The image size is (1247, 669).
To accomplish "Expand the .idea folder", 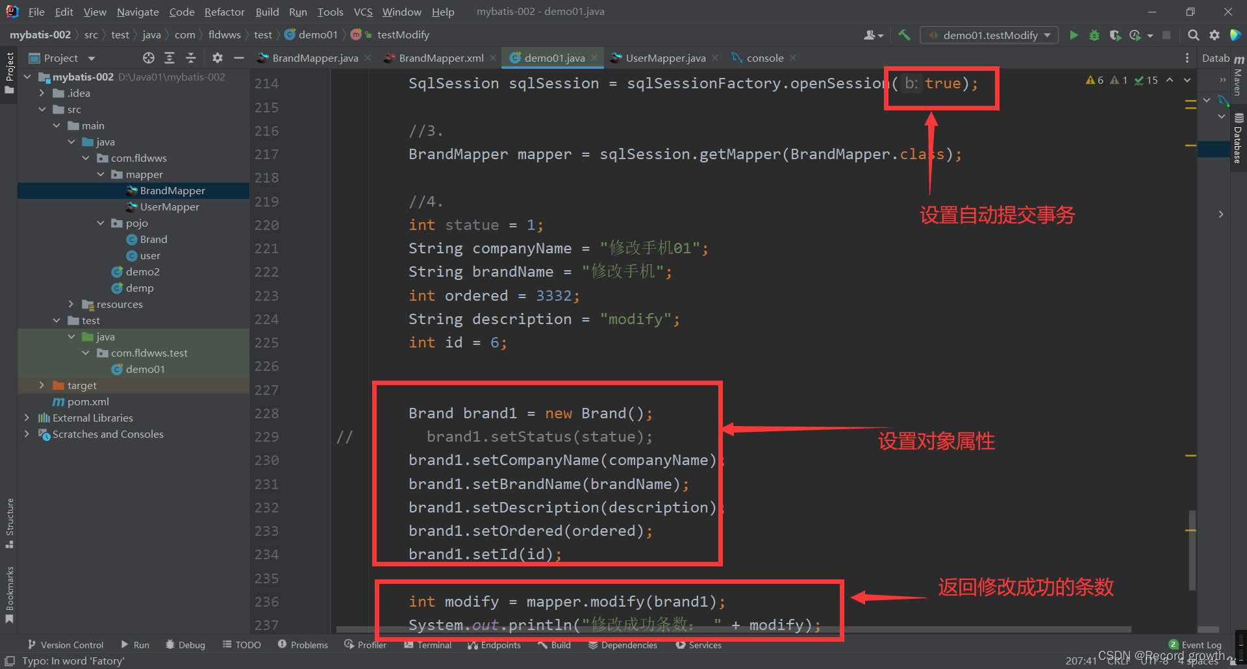I will click(42, 93).
